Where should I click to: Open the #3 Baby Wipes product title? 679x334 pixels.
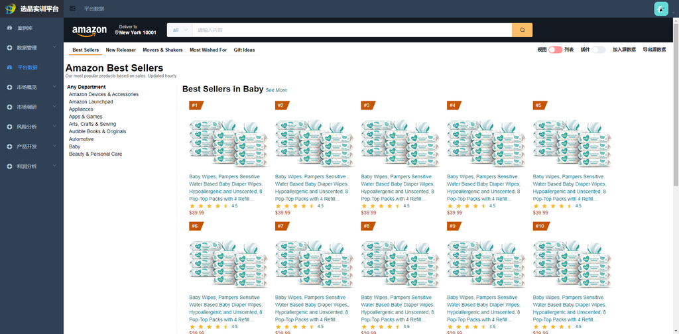[x=397, y=188]
